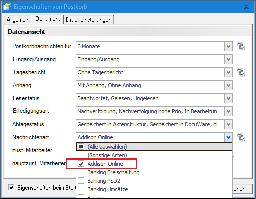Click the Mit Anhang, Ohne Anhang field
Screen dimensions: 256x199
click(x=154, y=85)
